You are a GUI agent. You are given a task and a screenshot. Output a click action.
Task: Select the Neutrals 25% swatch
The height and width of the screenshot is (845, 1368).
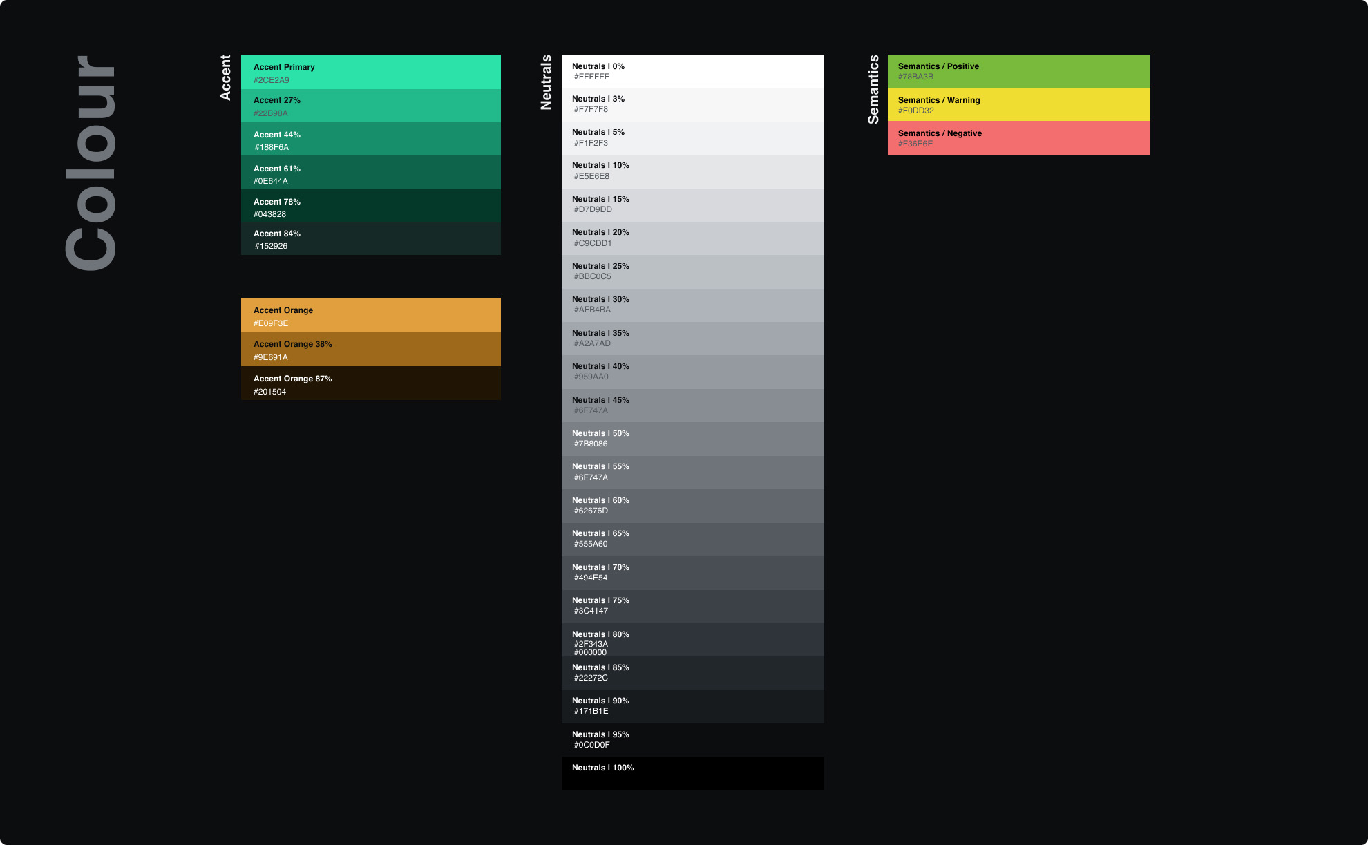(x=692, y=272)
